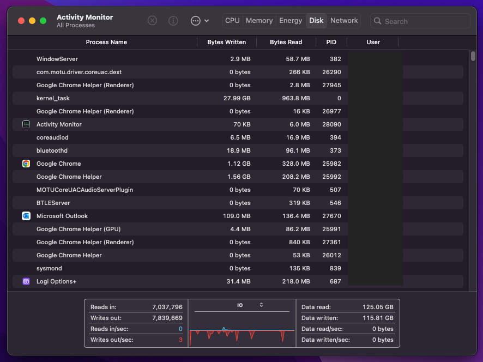The width and height of the screenshot is (483, 362).
Task: Select the coreaudiod process row
Action: (238, 138)
